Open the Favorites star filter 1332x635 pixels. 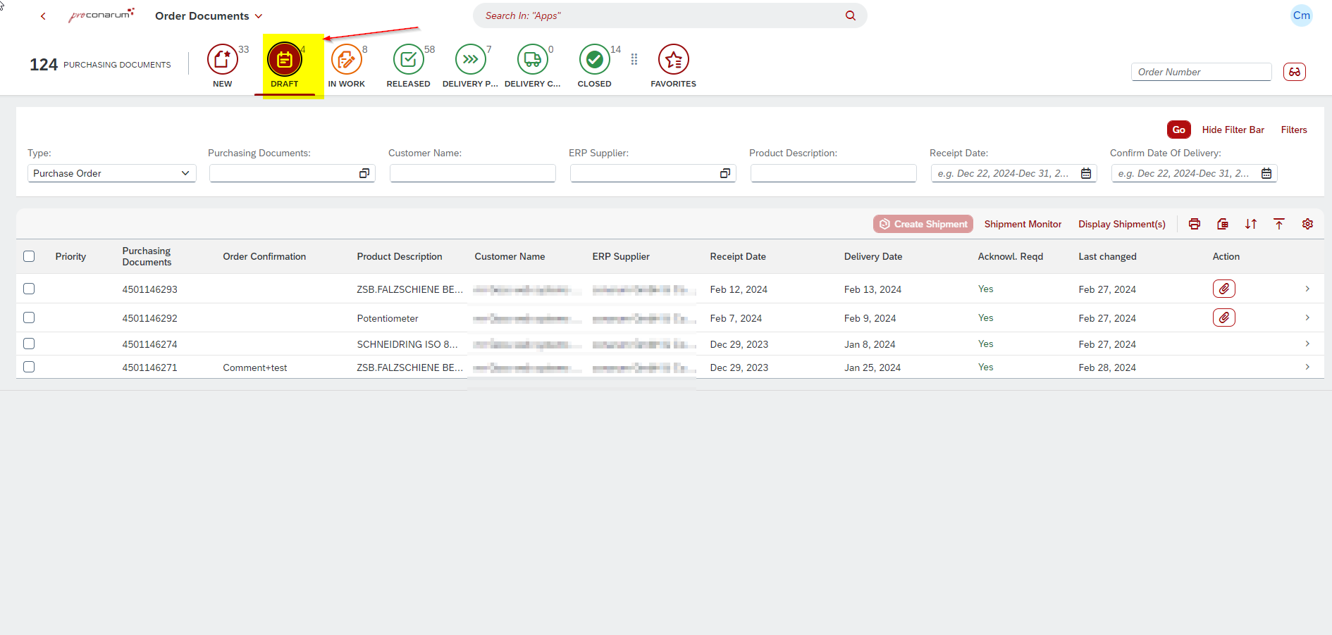coord(673,61)
